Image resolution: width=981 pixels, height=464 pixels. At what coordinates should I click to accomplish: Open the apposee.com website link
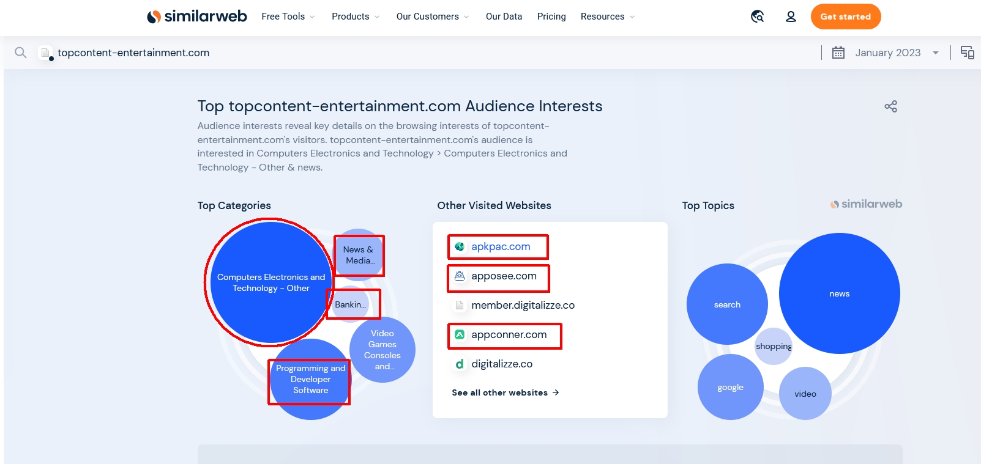click(504, 276)
